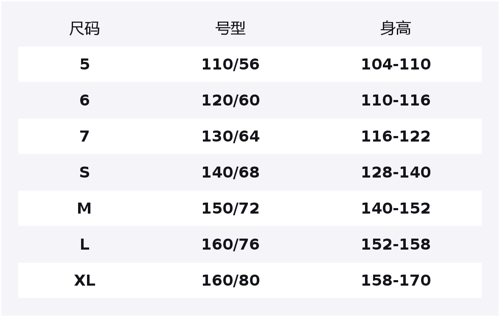Screen dimensions: 500x317
Task: Click the 尺码 column header
Action: pos(84,29)
